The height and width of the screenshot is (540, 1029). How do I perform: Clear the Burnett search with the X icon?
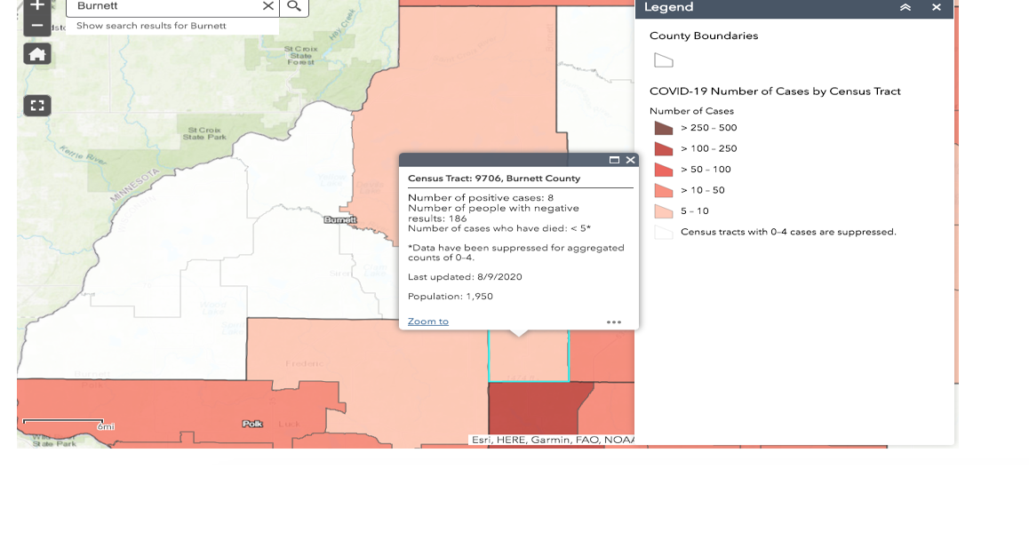point(267,6)
